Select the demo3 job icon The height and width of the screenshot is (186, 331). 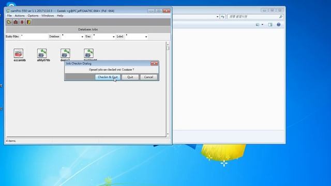point(65,53)
